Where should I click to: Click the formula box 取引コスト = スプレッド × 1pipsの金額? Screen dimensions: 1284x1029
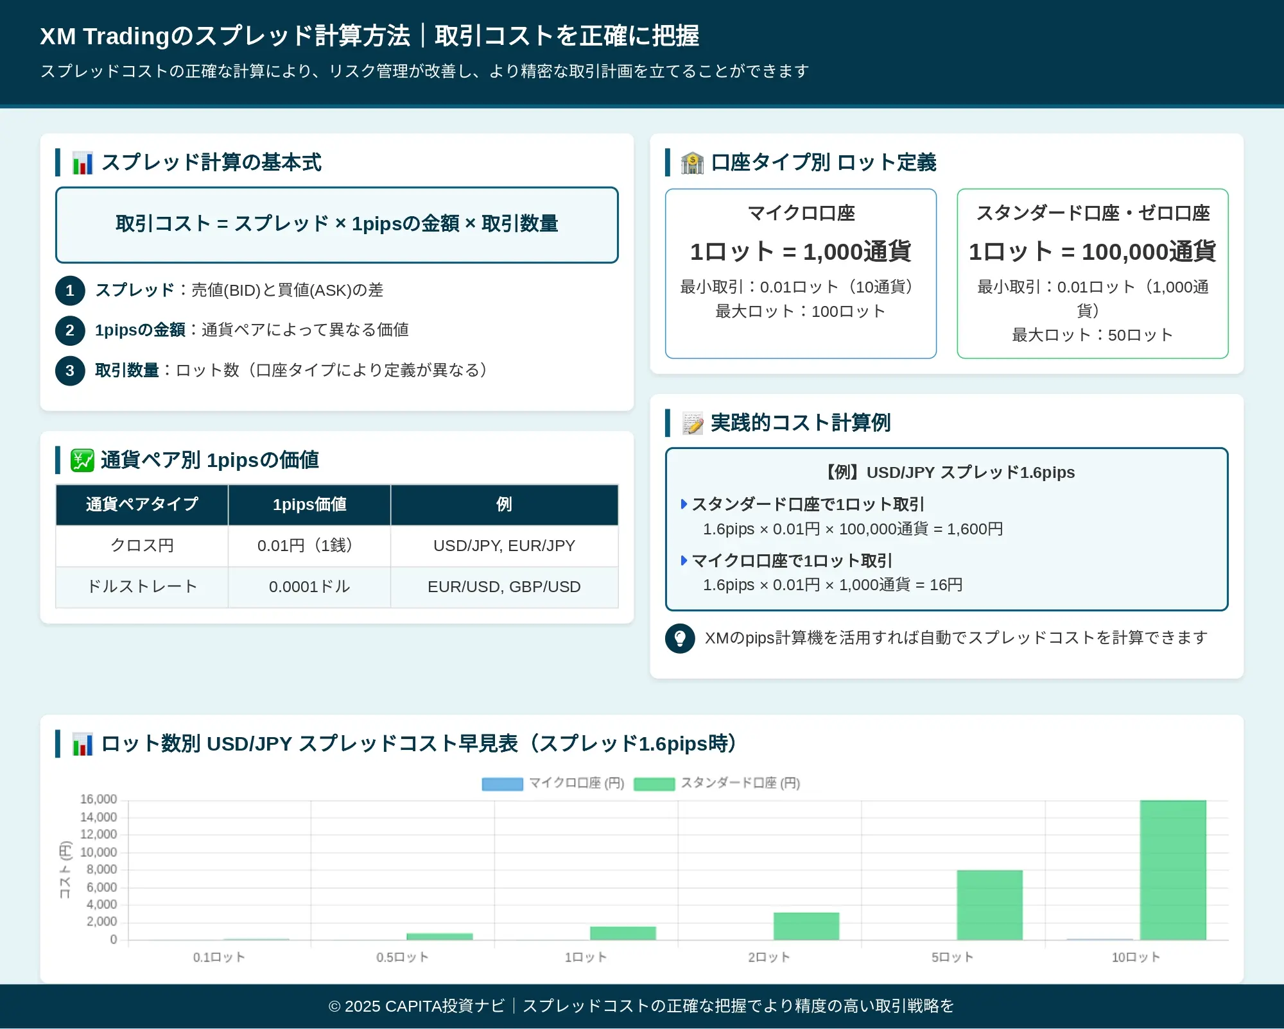(337, 225)
